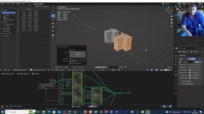
Task: Switch to the Layout workspace tab
Action: tap(30, 4)
